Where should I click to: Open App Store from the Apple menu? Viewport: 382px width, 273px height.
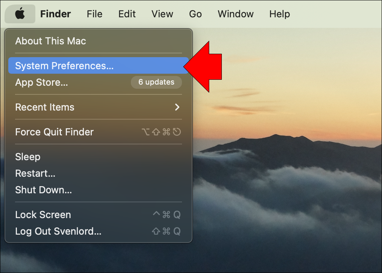(41, 82)
